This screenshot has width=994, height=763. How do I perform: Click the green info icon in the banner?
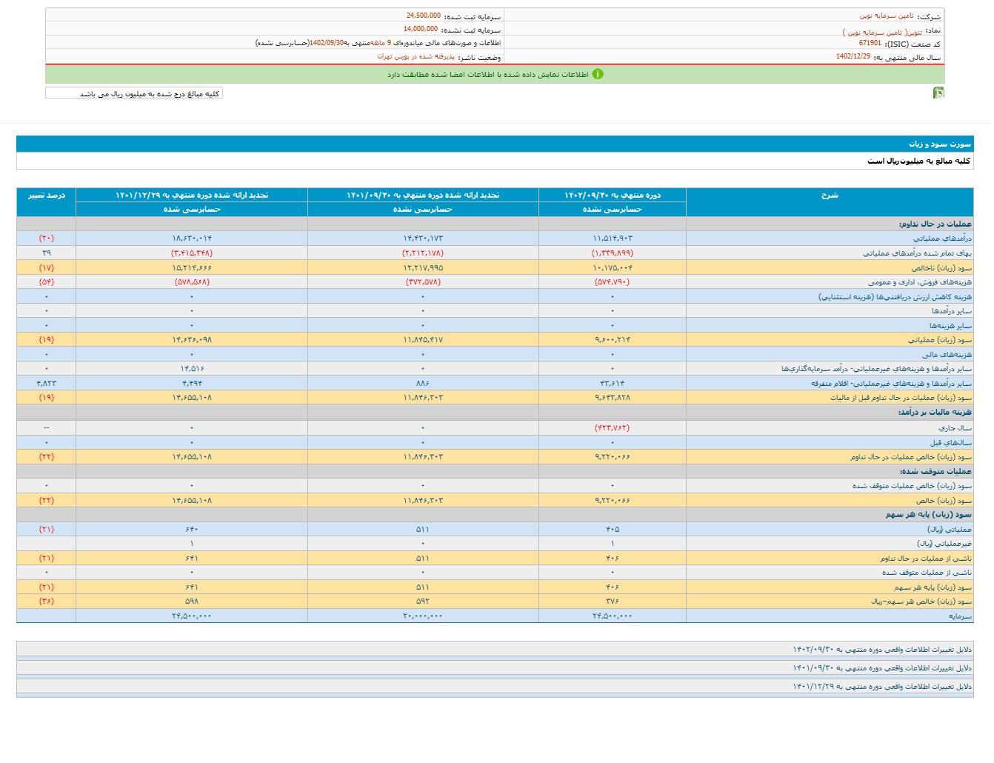click(598, 74)
